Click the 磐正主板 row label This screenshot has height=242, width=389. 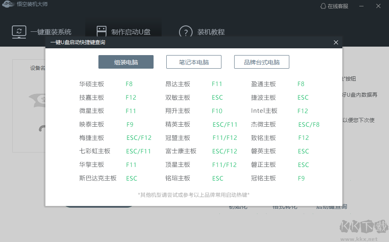[263, 164]
